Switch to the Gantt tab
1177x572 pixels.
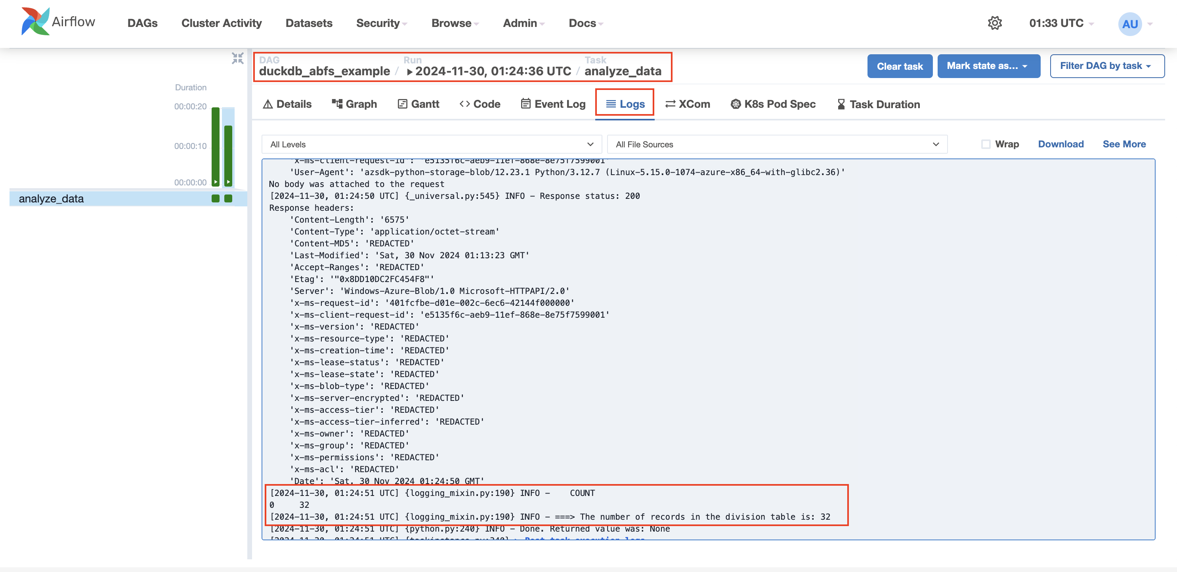[x=418, y=104]
